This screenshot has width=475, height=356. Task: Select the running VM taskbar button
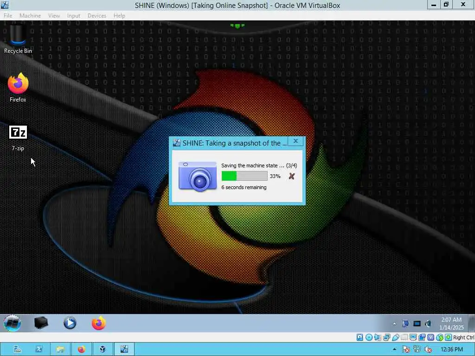coord(124,350)
